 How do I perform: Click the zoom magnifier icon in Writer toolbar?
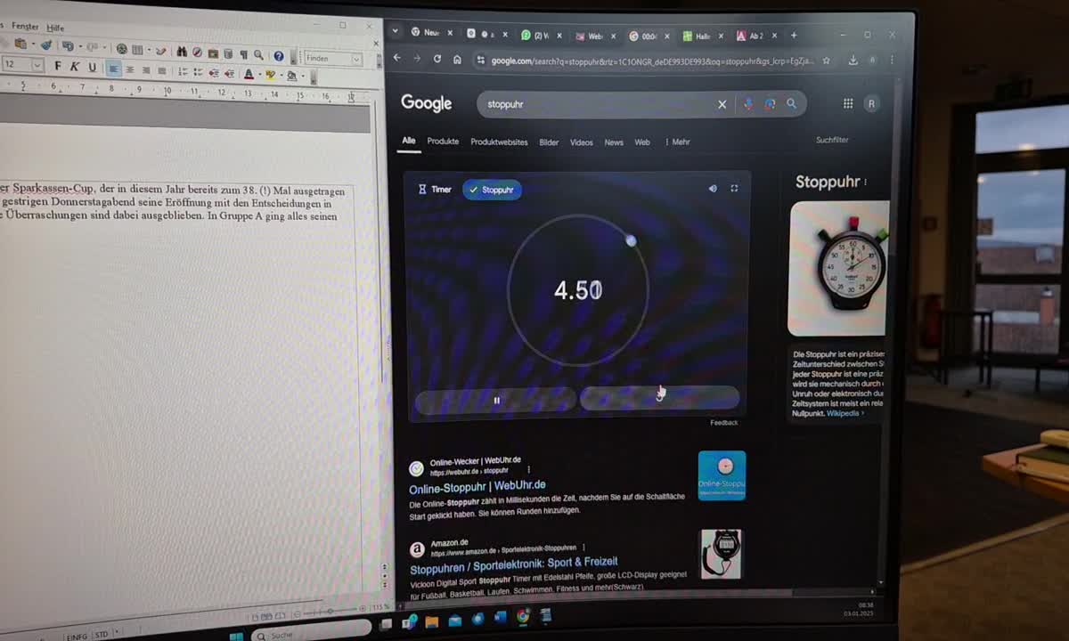(258, 55)
